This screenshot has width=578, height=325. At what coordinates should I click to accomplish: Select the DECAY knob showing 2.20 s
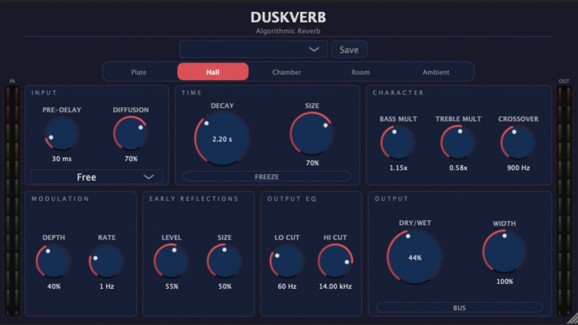tap(222, 138)
